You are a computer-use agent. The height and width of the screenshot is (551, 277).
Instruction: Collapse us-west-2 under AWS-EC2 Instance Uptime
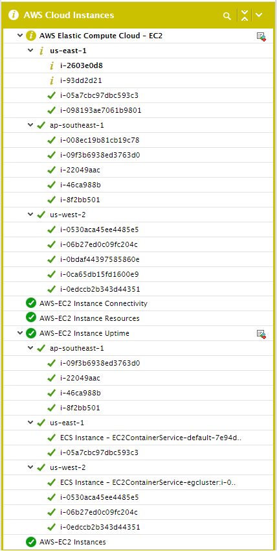(x=30, y=467)
